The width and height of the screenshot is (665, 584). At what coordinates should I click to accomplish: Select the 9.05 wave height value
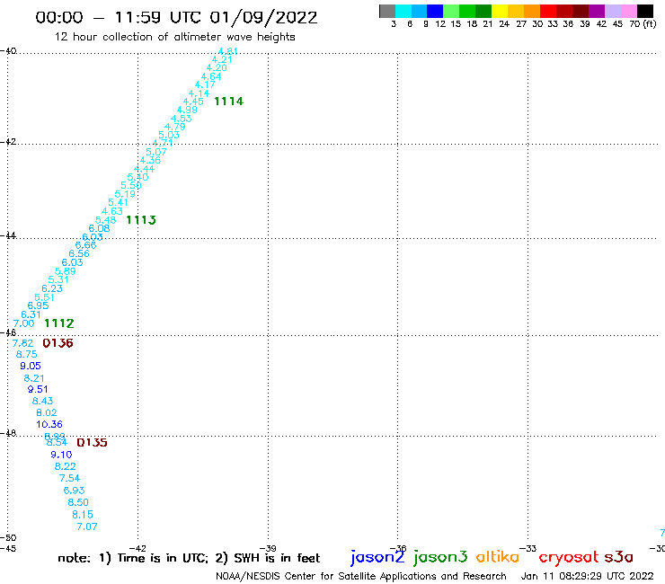pos(31,366)
